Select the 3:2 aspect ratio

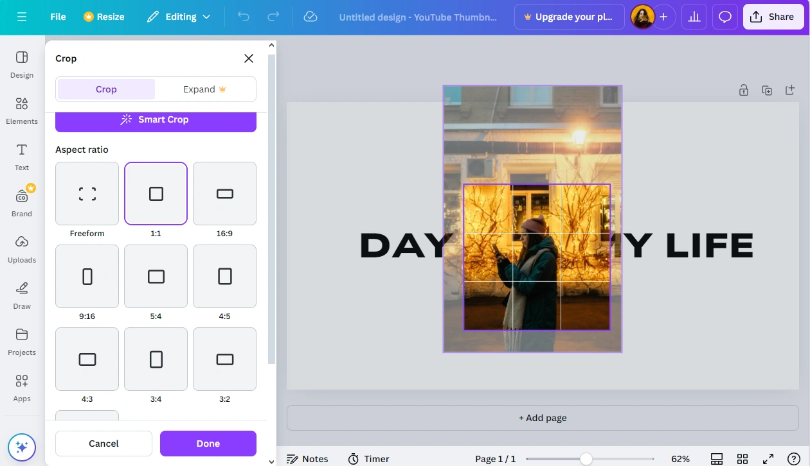click(x=224, y=359)
